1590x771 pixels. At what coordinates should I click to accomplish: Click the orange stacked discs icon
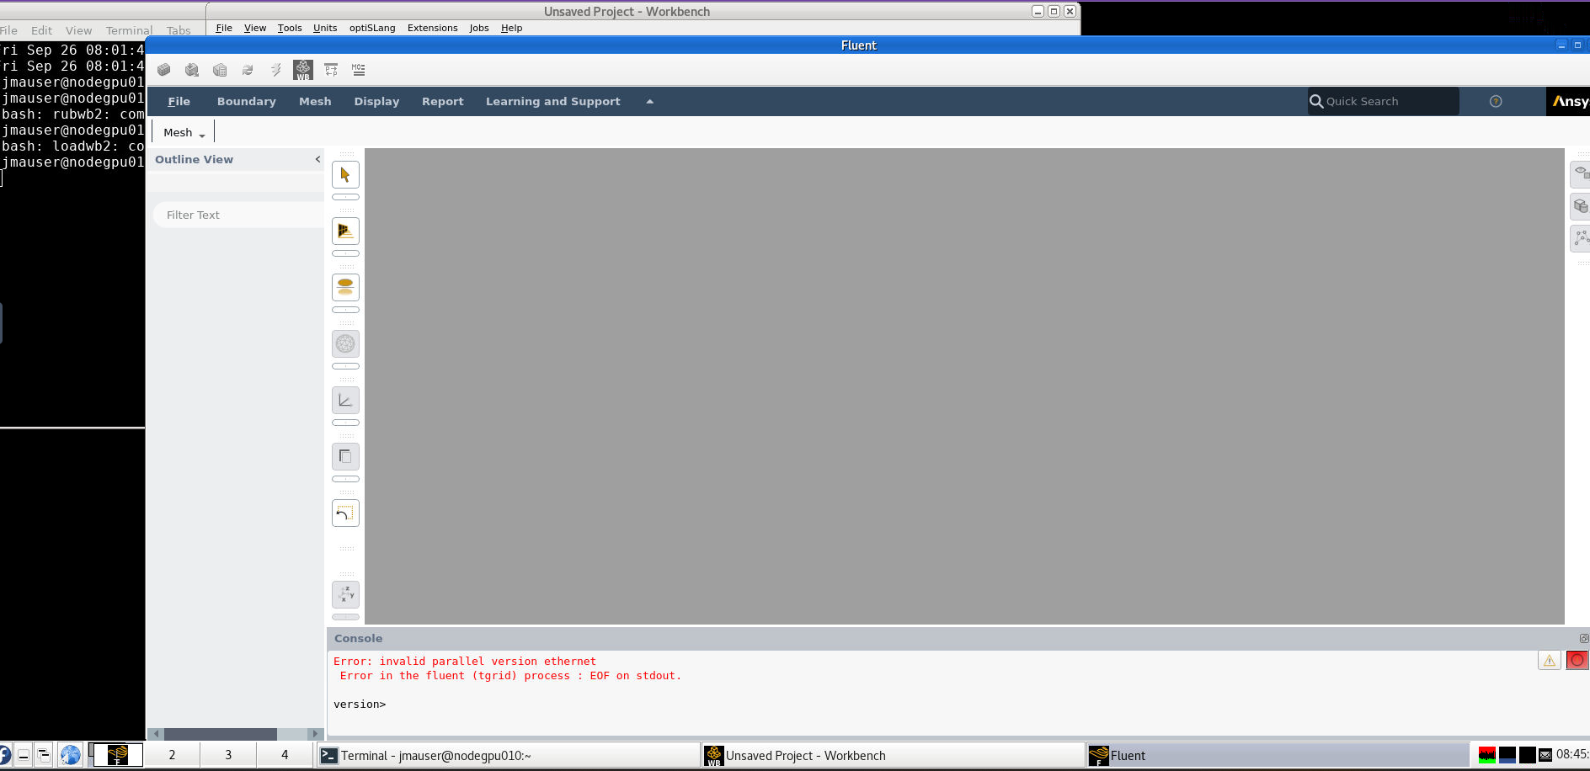(345, 288)
